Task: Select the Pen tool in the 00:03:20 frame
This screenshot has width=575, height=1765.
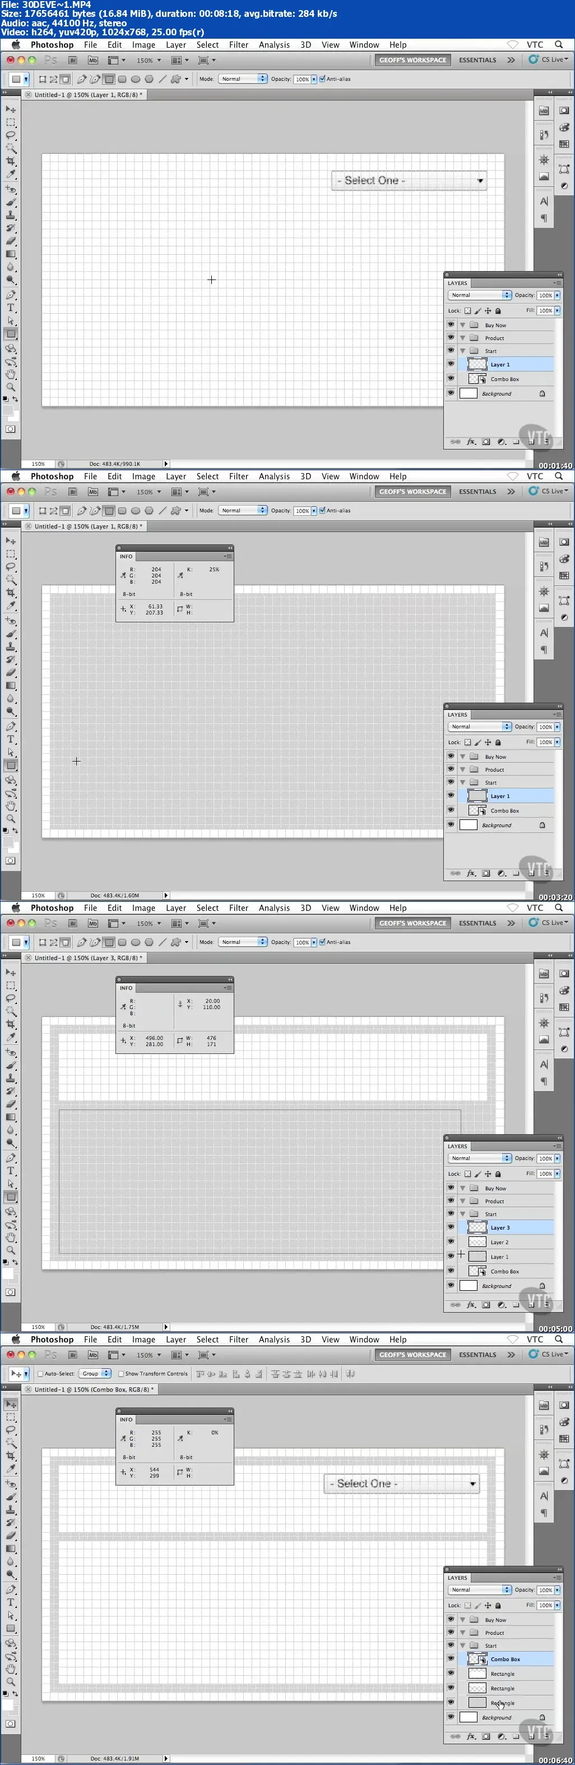Action: coord(10,726)
